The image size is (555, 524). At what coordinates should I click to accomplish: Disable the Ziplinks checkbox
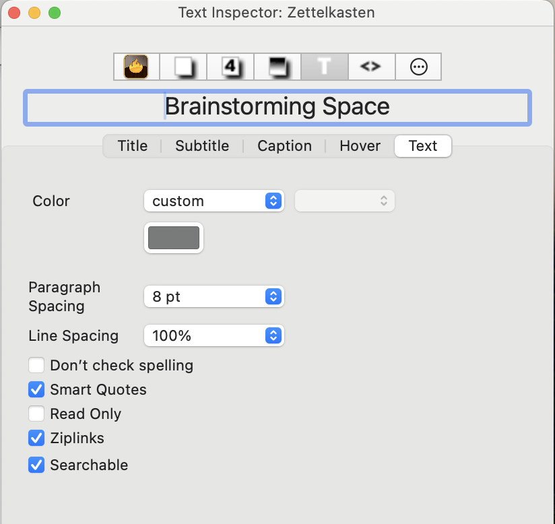36,438
